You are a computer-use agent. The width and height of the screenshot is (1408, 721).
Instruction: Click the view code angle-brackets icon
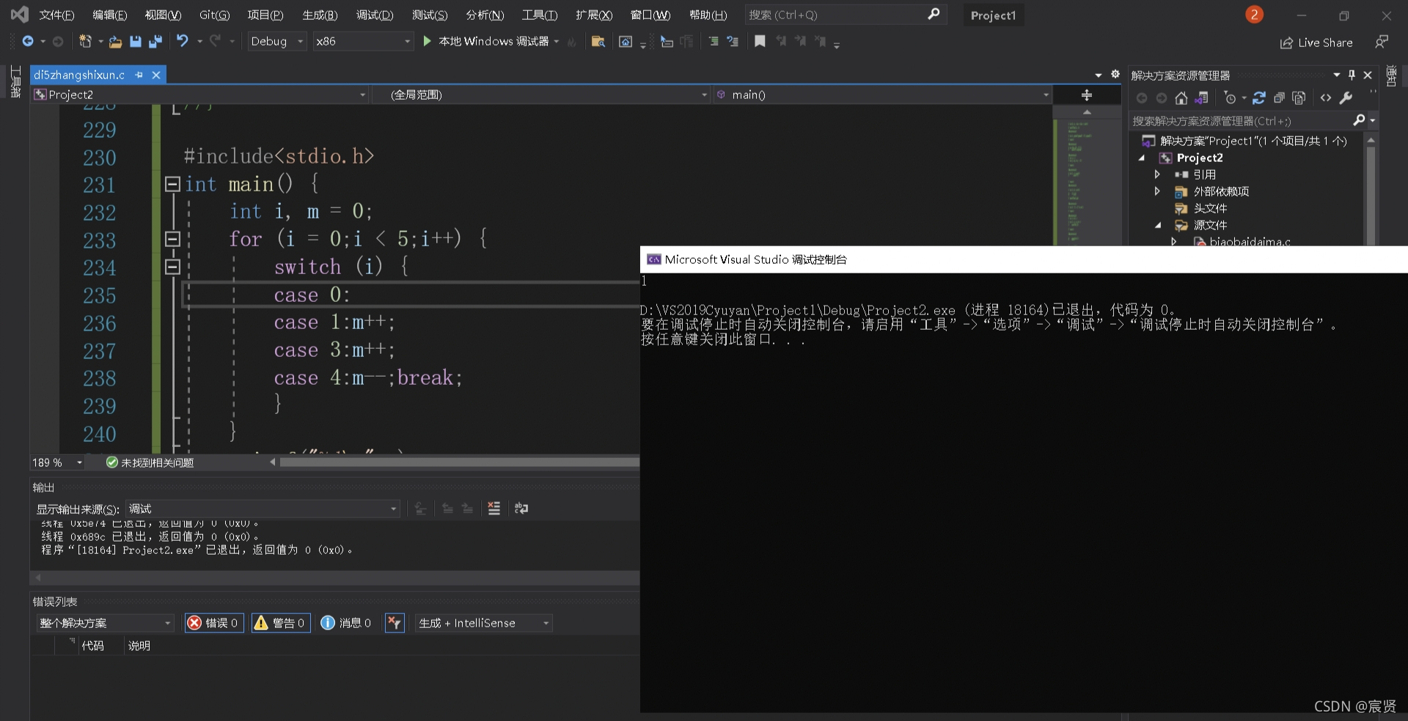click(1326, 98)
